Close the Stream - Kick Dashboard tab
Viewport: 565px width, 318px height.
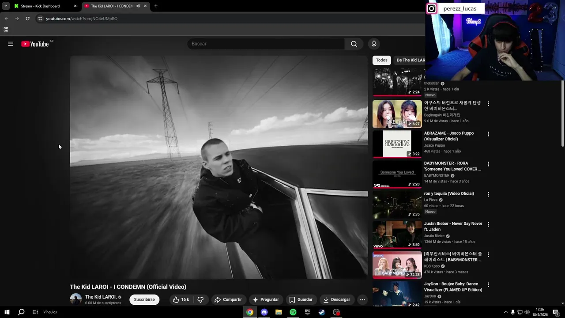[75, 6]
